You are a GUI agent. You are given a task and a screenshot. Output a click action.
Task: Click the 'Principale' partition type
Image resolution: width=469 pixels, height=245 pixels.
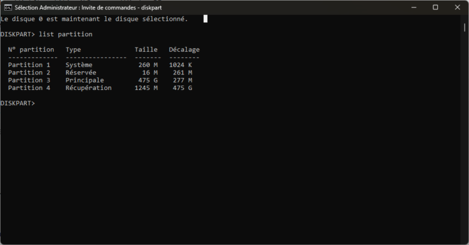coord(84,81)
